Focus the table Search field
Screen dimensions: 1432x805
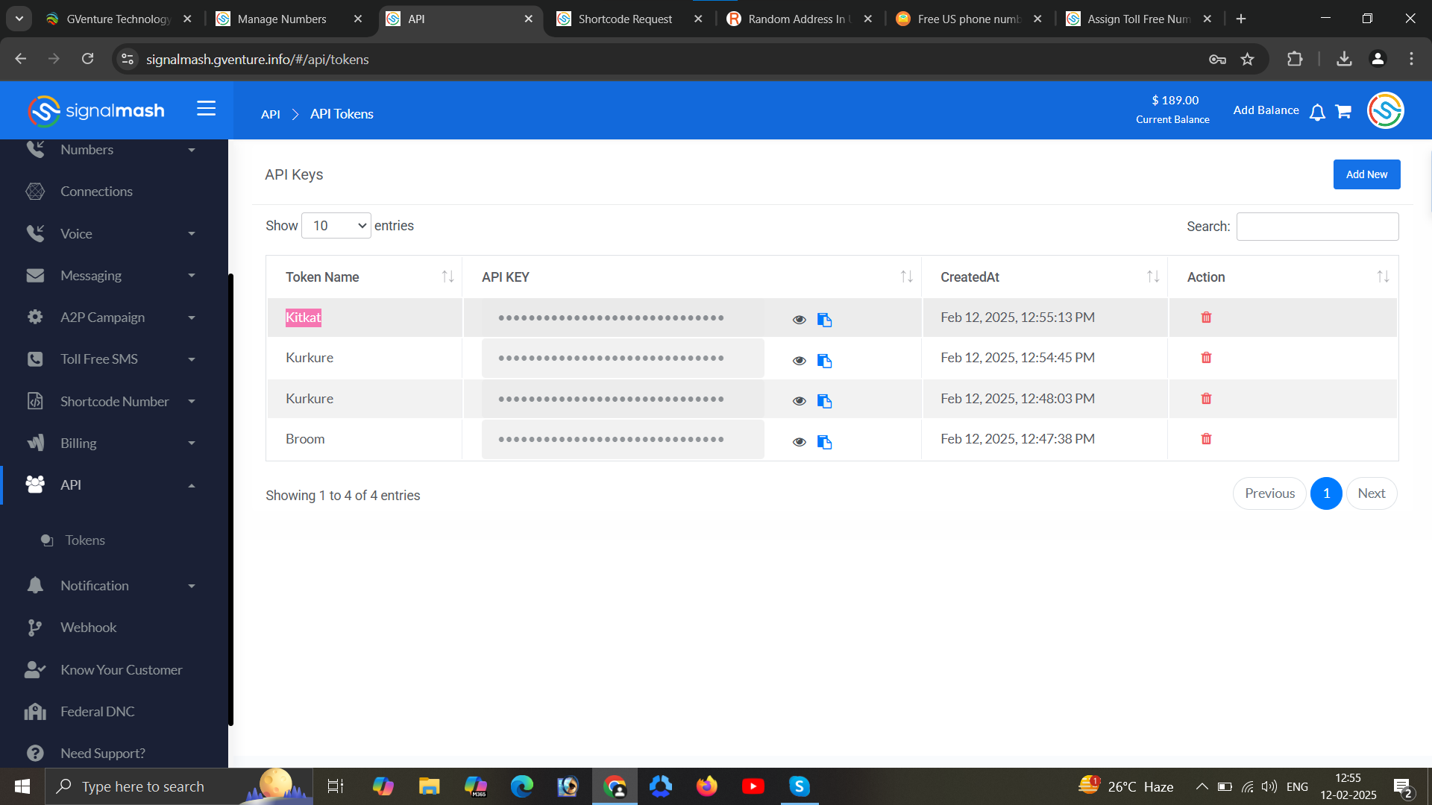pyautogui.click(x=1317, y=227)
